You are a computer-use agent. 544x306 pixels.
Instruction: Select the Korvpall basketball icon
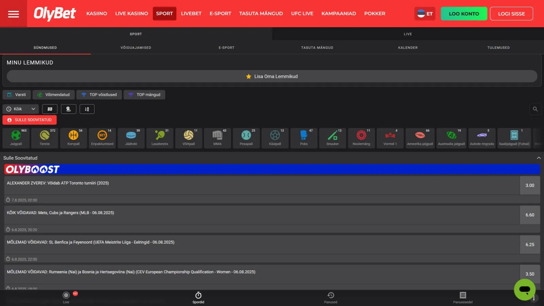pyautogui.click(x=73, y=138)
